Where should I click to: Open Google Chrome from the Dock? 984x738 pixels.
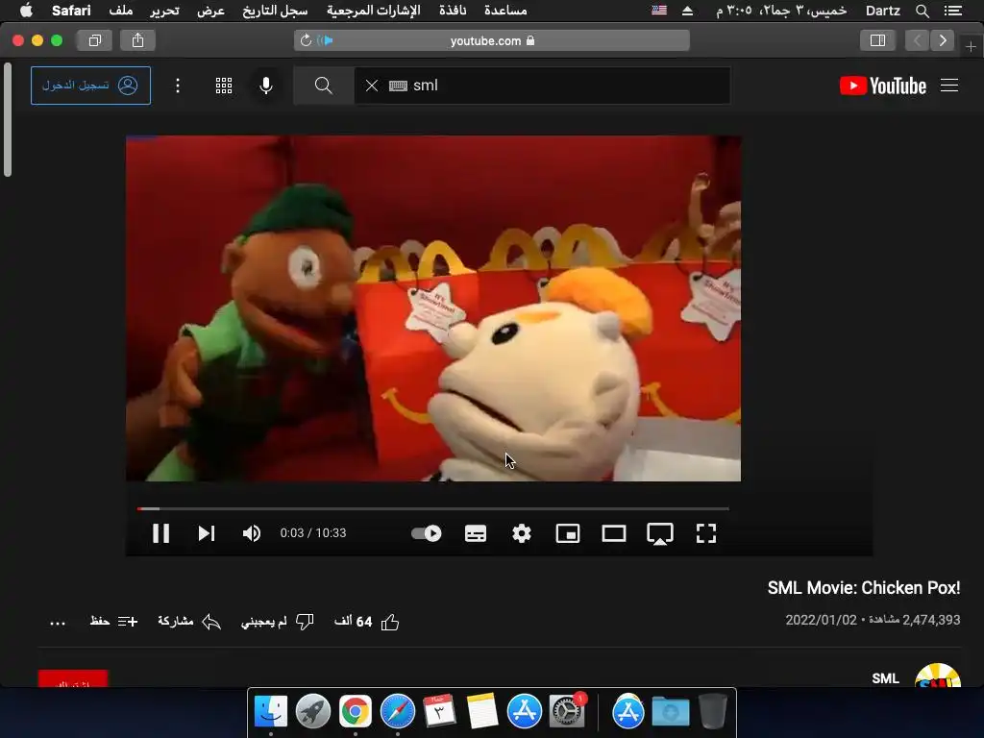pyautogui.click(x=356, y=711)
